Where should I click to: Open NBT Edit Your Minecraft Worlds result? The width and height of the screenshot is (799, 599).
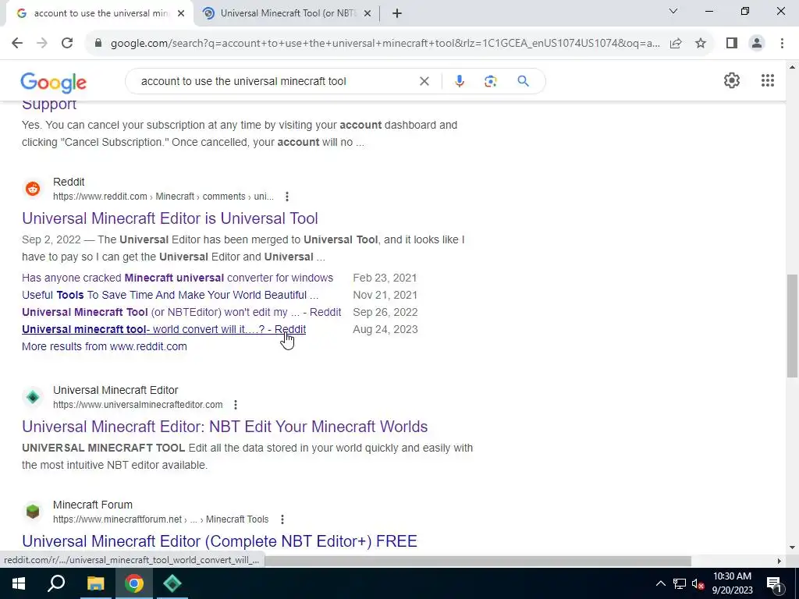point(225,427)
